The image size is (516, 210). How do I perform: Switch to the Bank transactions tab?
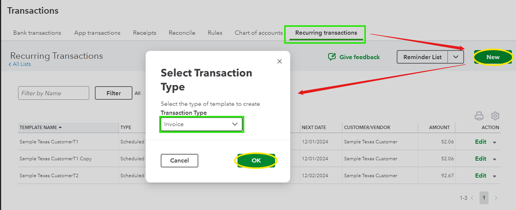[37, 33]
